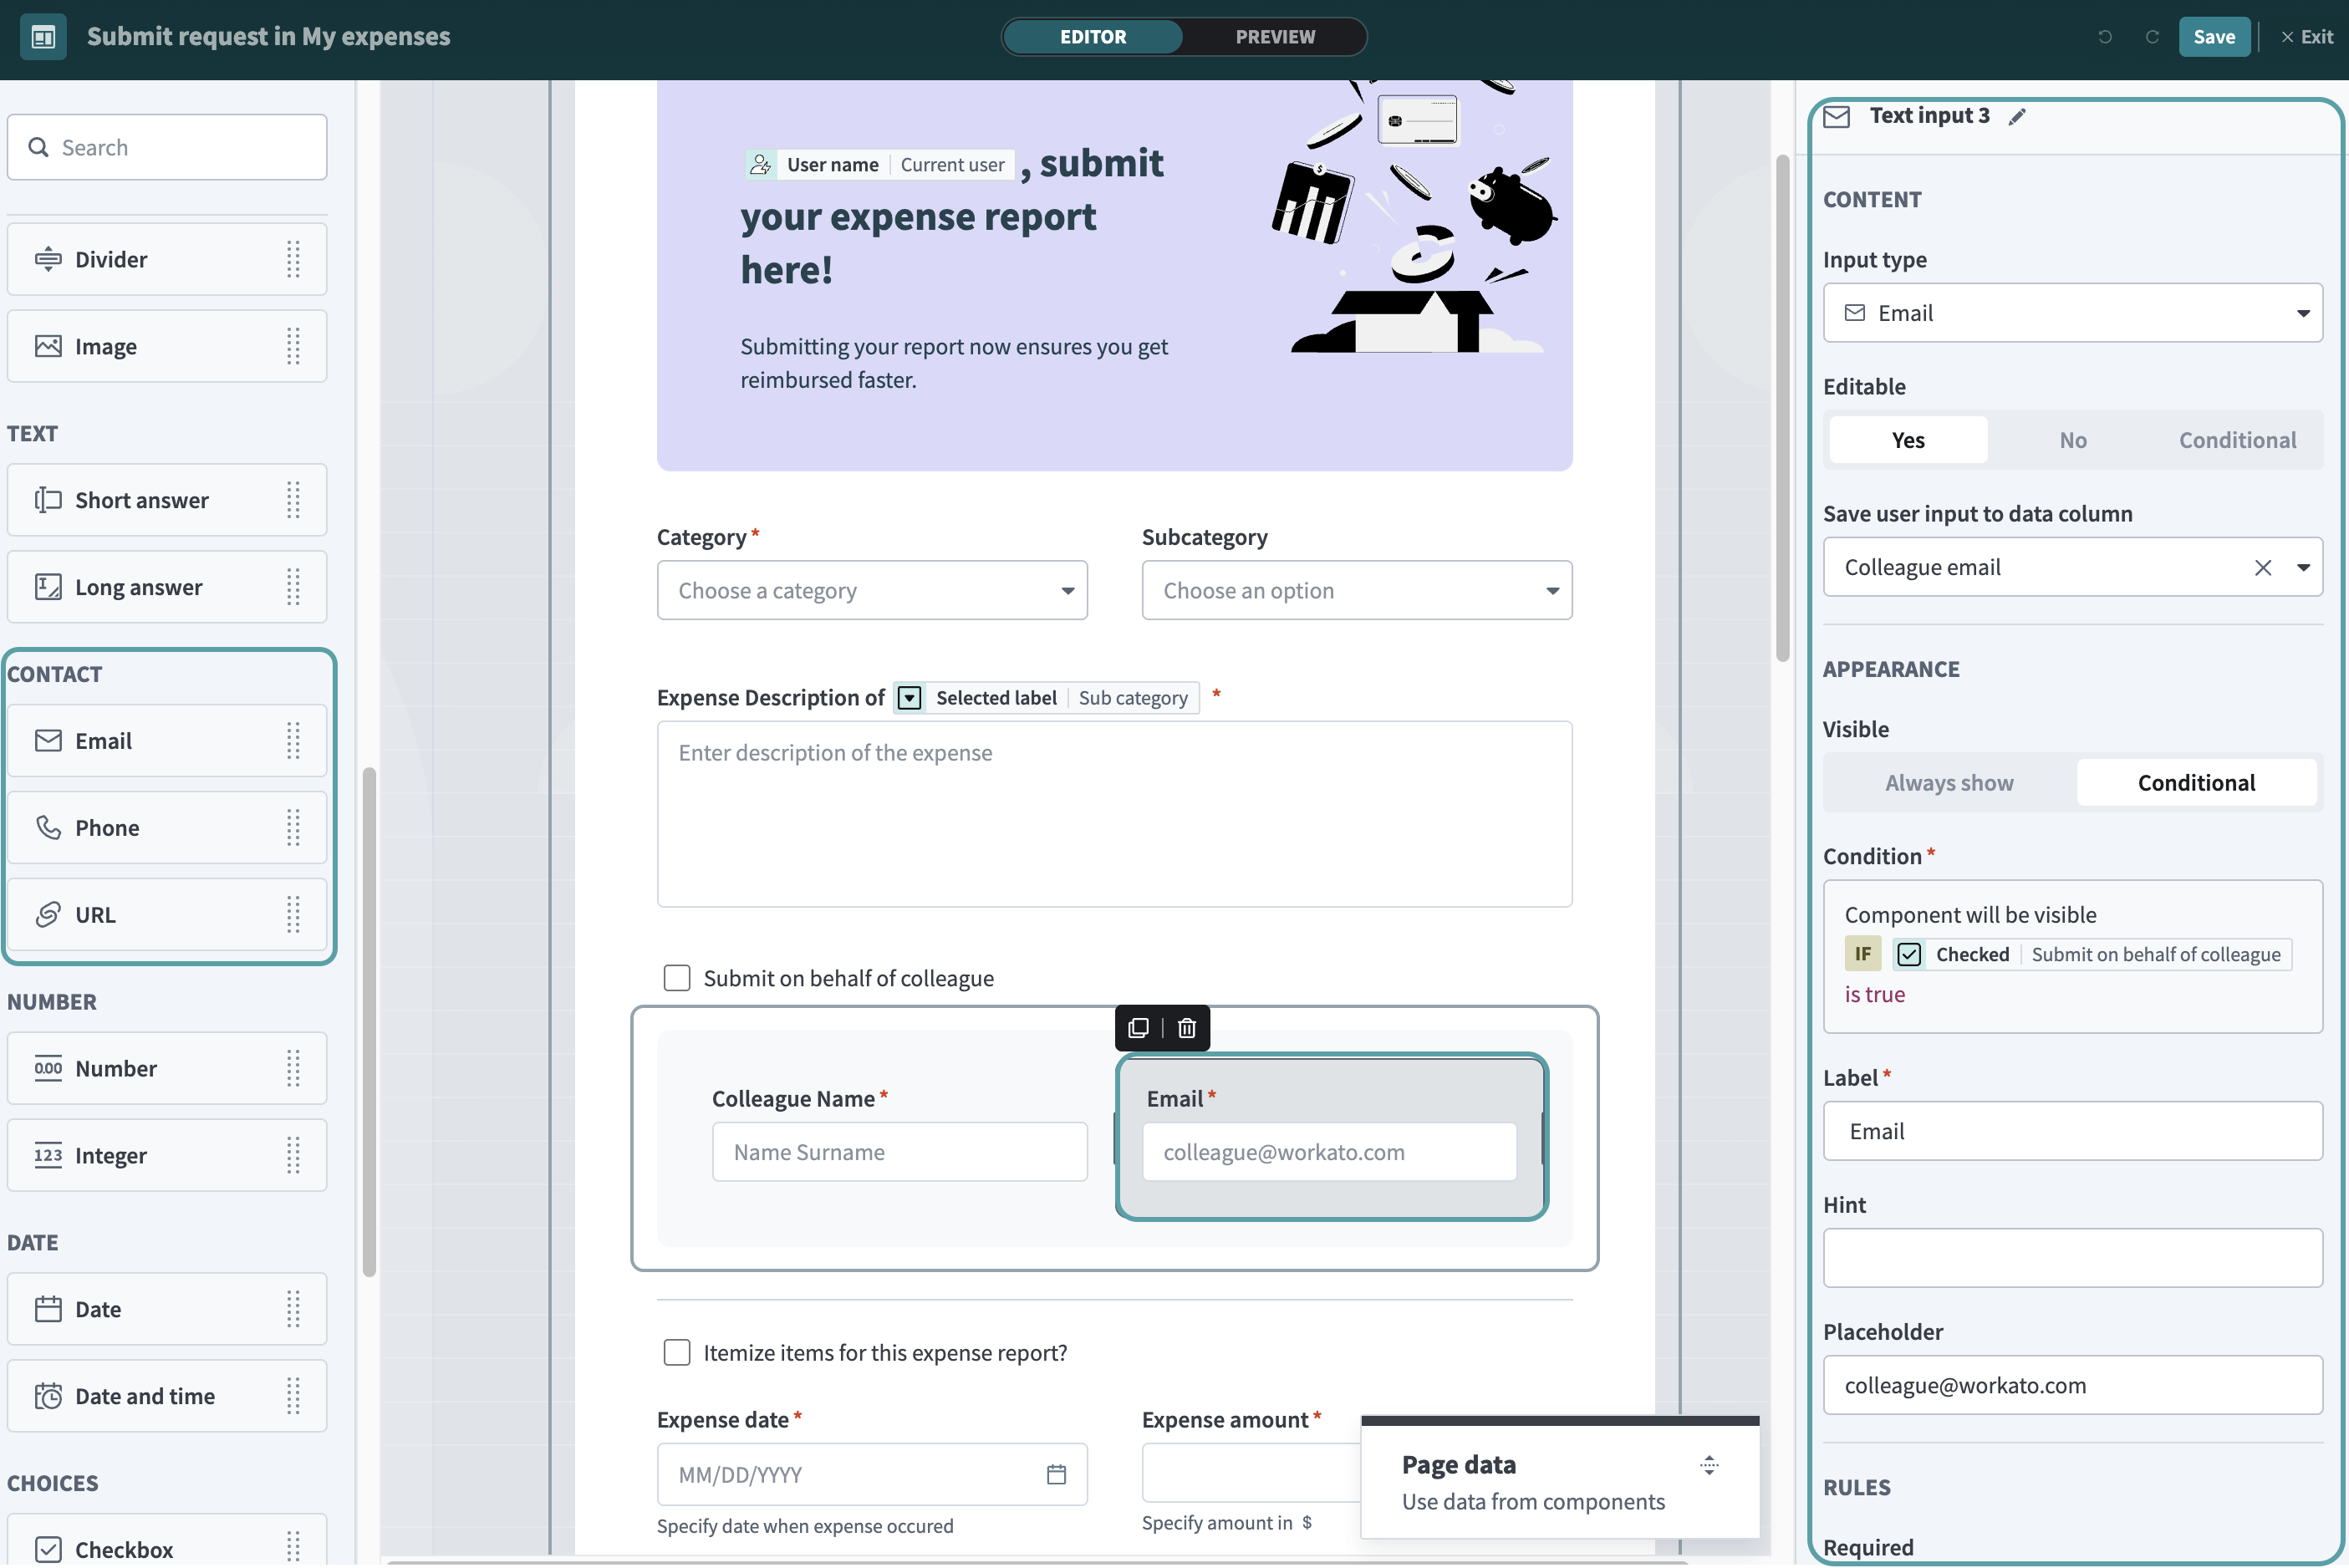2349x1568 pixels.
Task: Click calendar icon in Expense date field
Action: [x=1056, y=1474]
